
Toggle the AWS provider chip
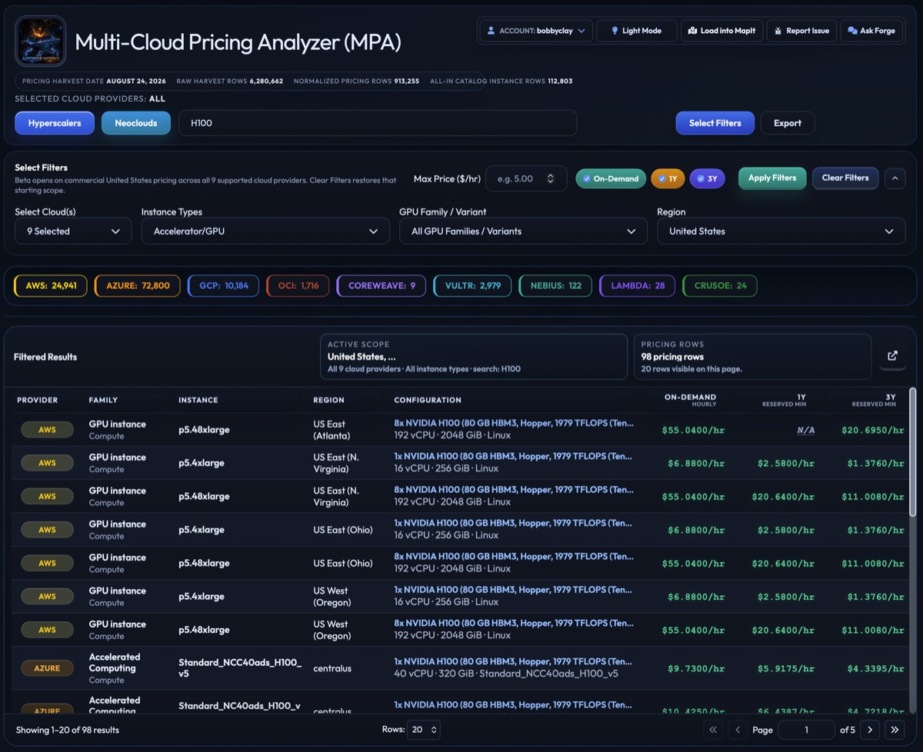pos(51,285)
